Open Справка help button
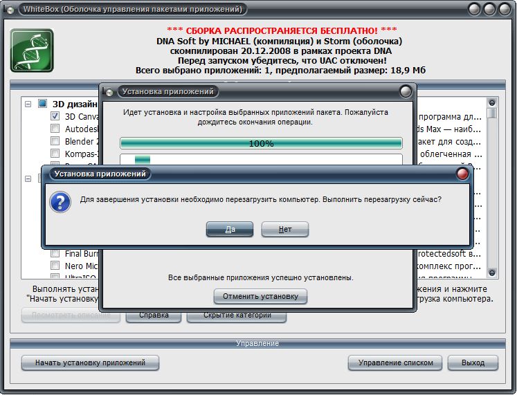The image size is (517, 395). click(154, 316)
